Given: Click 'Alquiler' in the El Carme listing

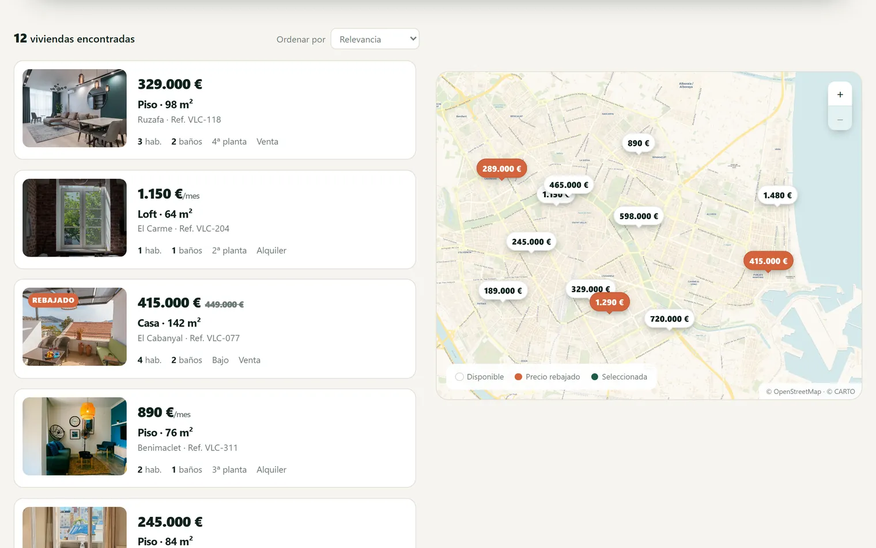Looking at the screenshot, I should [271, 250].
